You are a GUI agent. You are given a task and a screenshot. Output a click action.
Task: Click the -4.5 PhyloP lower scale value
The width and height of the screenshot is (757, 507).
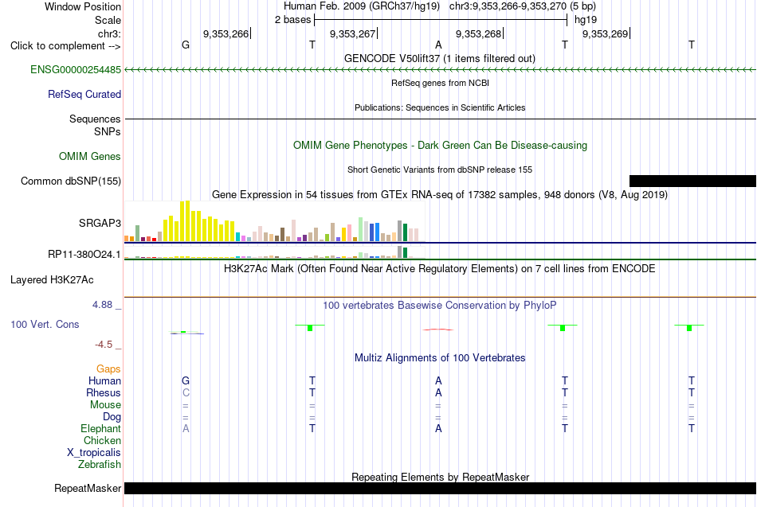104,345
